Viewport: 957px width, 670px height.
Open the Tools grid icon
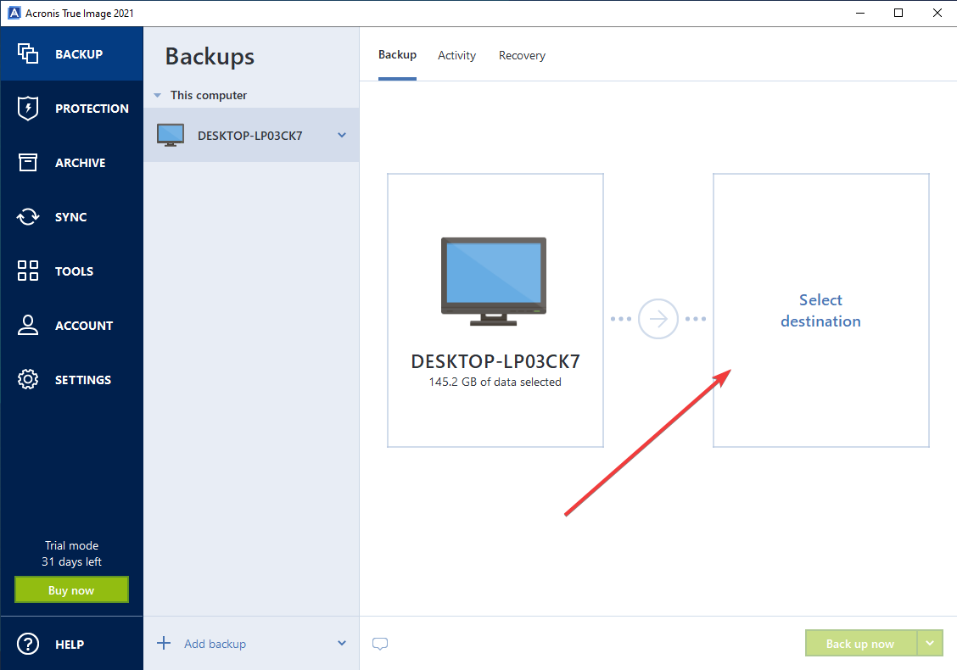(x=27, y=271)
